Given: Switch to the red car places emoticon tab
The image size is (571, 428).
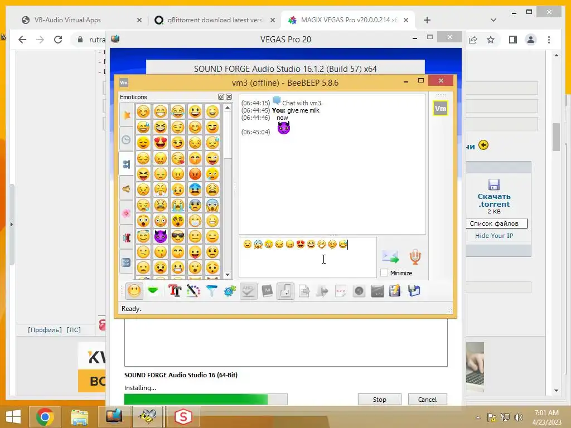Looking at the screenshot, I should point(127,237).
